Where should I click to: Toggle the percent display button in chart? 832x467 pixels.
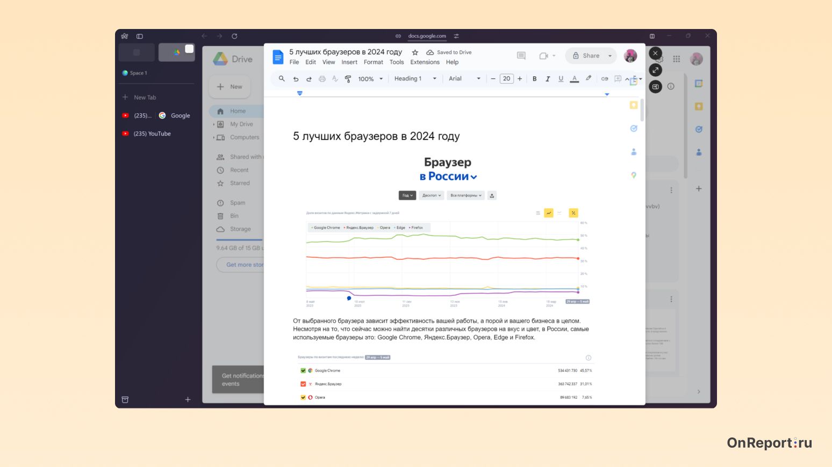[x=573, y=213]
